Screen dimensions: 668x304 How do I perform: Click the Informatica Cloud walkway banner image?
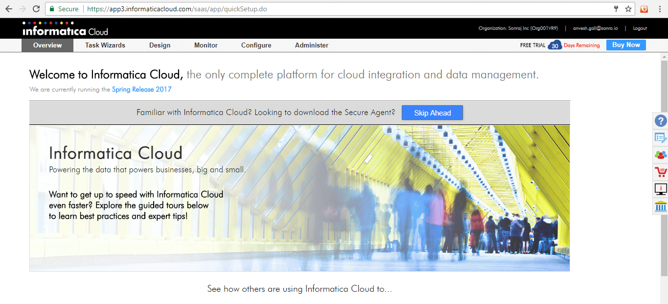299,198
